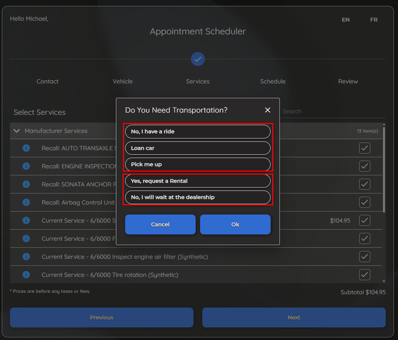
Task: Click info icon beside Recall: ENGINE INSPECTION
Action: point(26,166)
